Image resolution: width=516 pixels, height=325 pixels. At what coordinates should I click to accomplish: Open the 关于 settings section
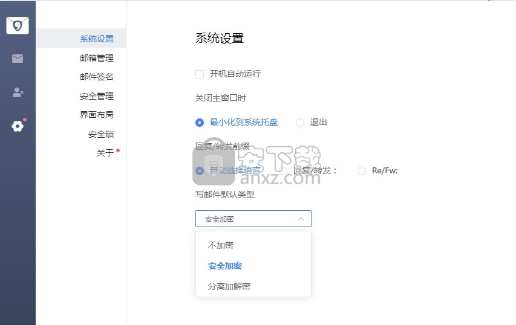point(81,153)
